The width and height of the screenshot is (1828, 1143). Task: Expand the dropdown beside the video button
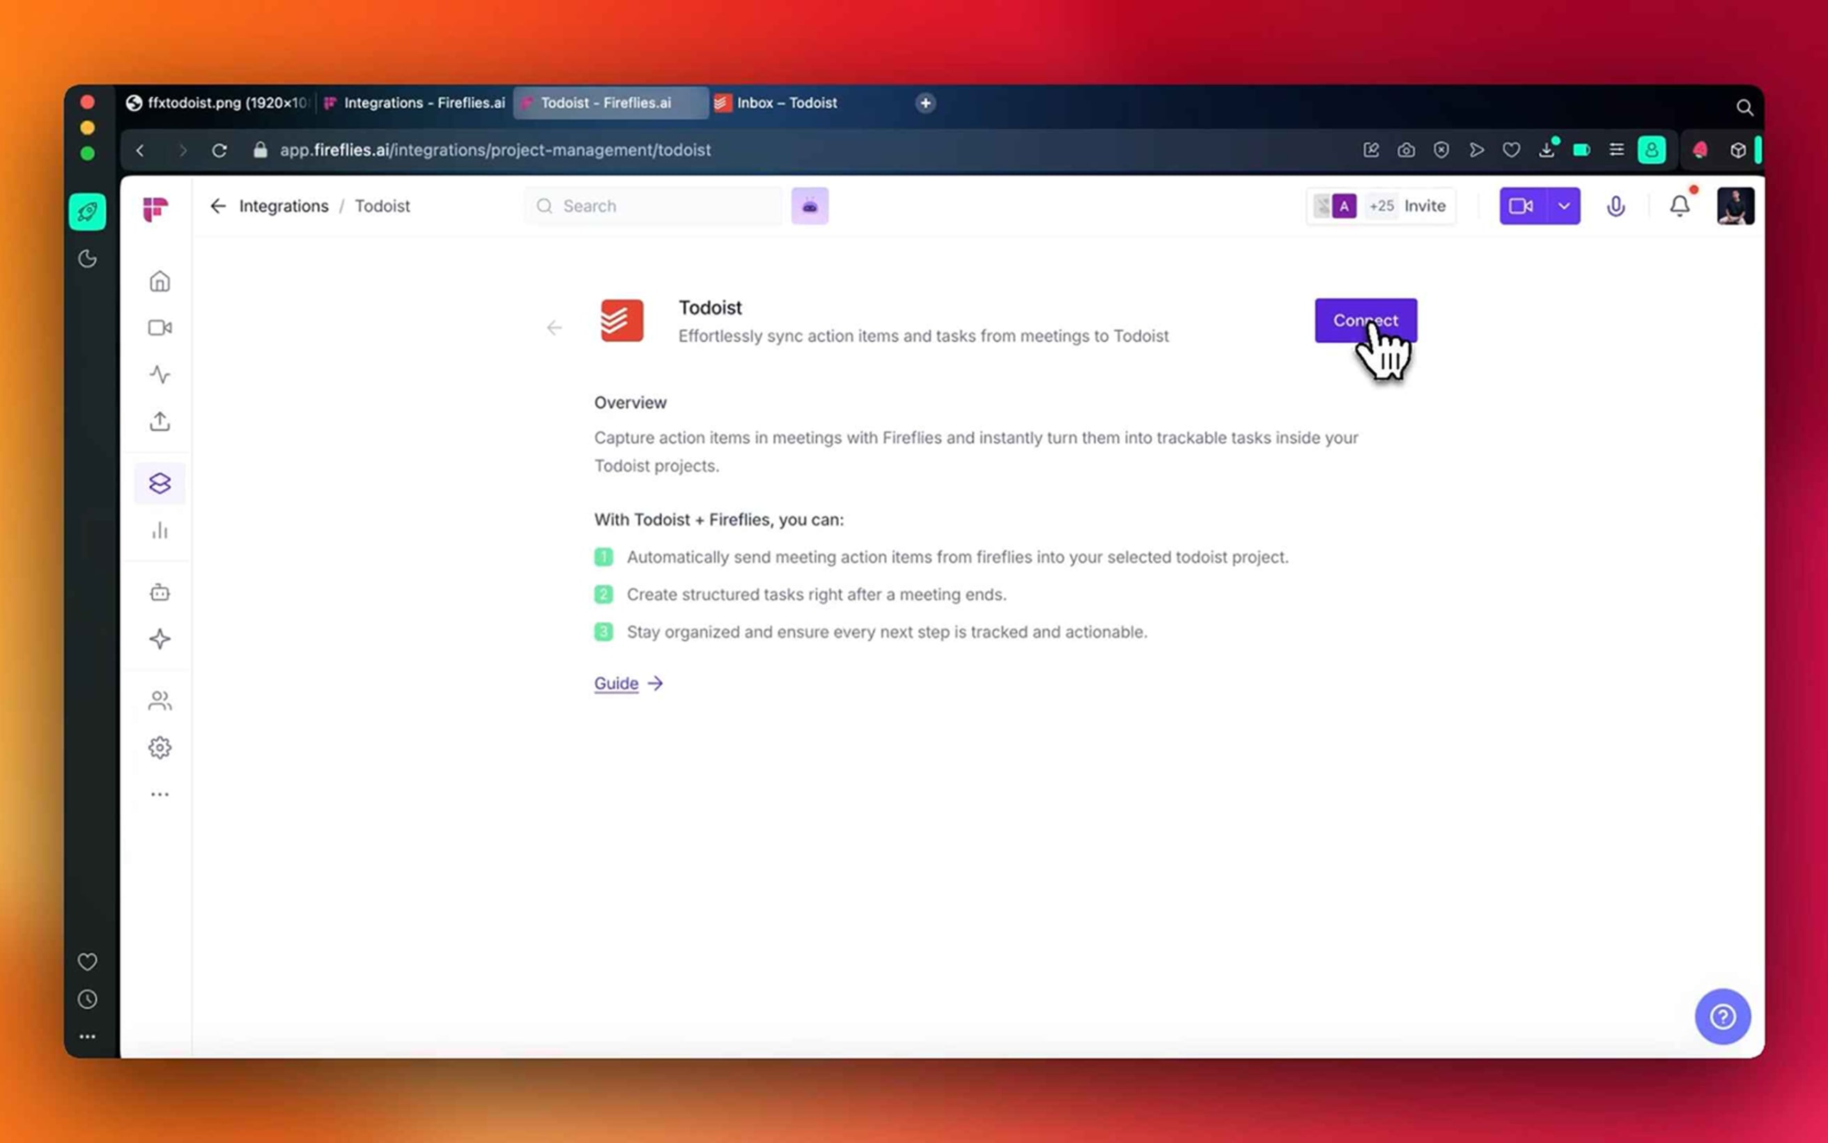pos(1563,206)
